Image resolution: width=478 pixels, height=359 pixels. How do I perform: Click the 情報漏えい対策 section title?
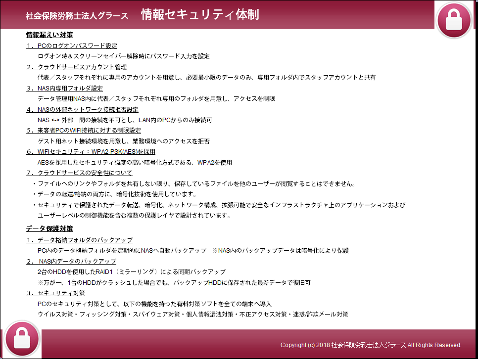click(x=49, y=35)
